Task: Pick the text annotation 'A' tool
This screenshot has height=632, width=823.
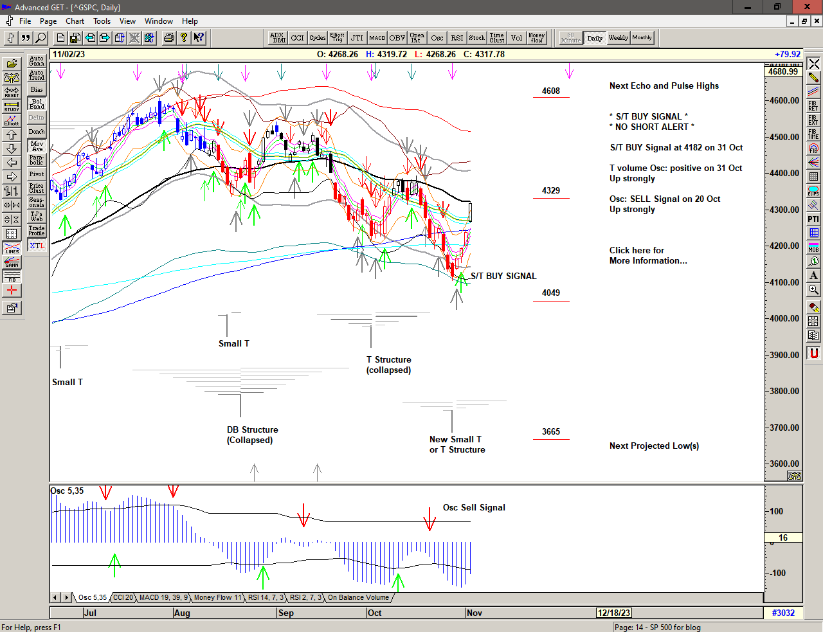Action: [x=813, y=275]
